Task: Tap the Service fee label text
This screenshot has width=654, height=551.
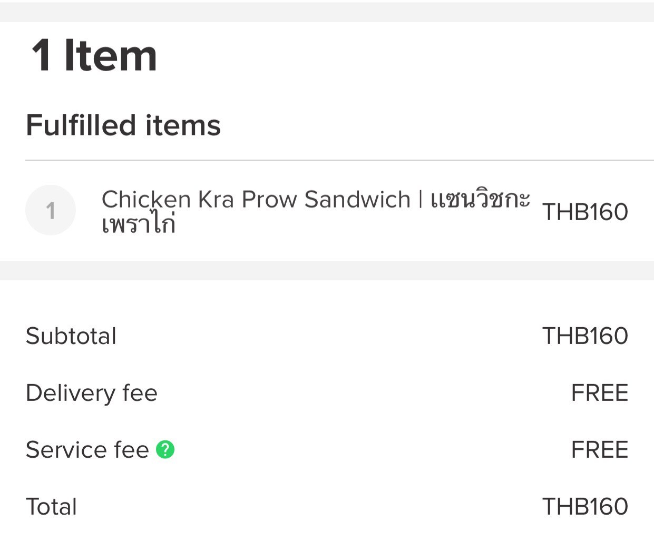Action: pyautogui.click(x=87, y=450)
